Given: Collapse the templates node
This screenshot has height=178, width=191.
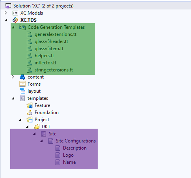Looking at the screenshot, I should coord(13,98).
